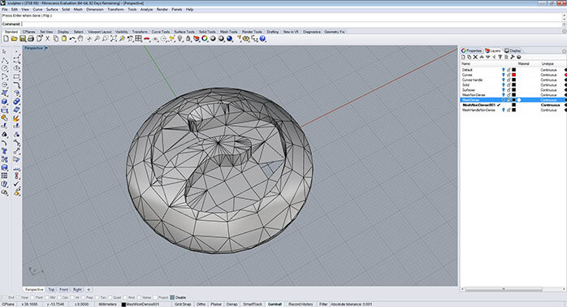Toggle visibility bulb of the Default layer
Screen dimensions: 567x307
pyautogui.click(x=503, y=70)
